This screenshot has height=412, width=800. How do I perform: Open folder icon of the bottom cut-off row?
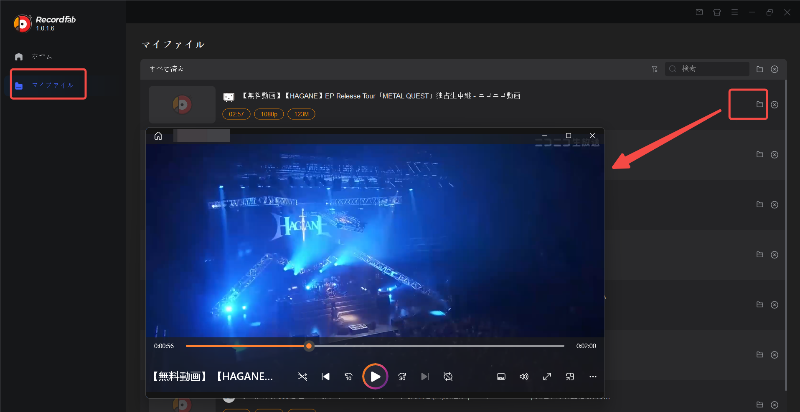click(x=760, y=404)
